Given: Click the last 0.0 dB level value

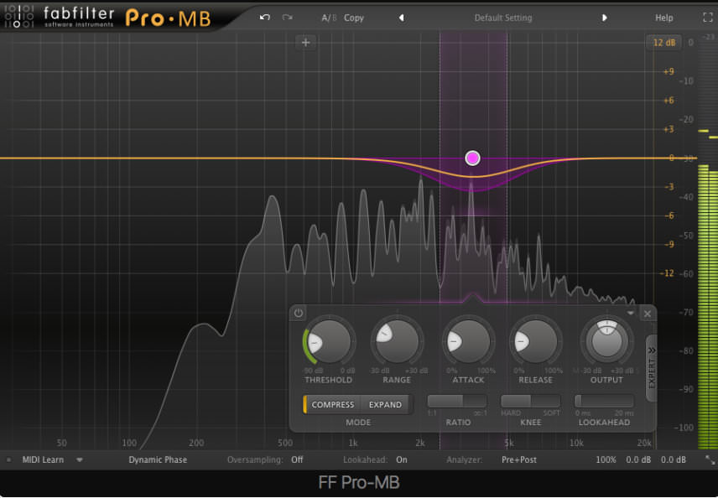Looking at the screenshot, I should tap(673, 459).
